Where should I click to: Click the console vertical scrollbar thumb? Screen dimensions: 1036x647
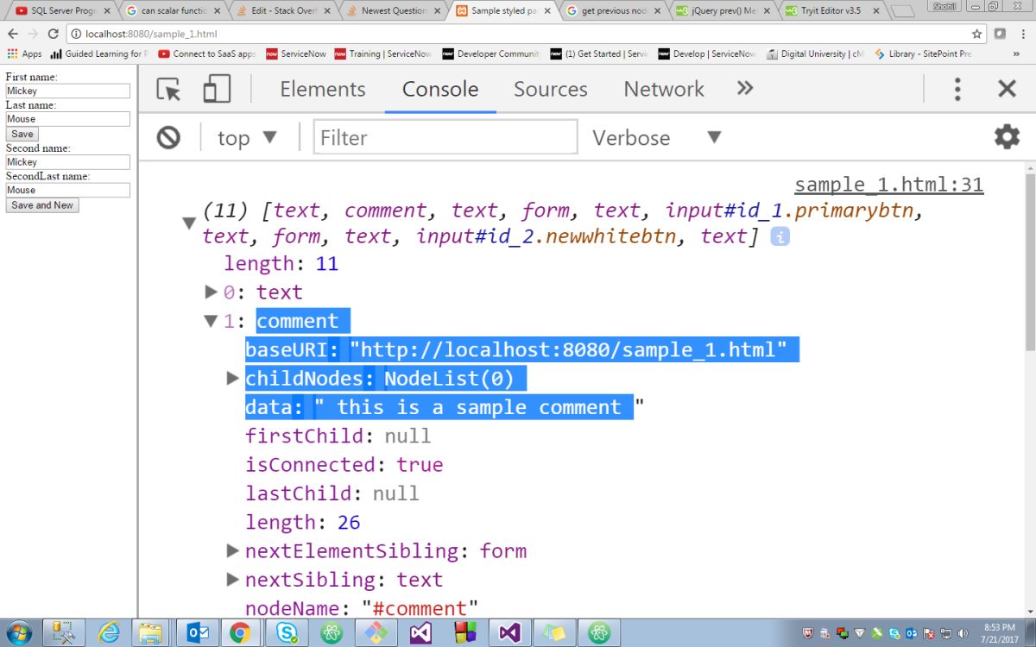(x=1030, y=261)
